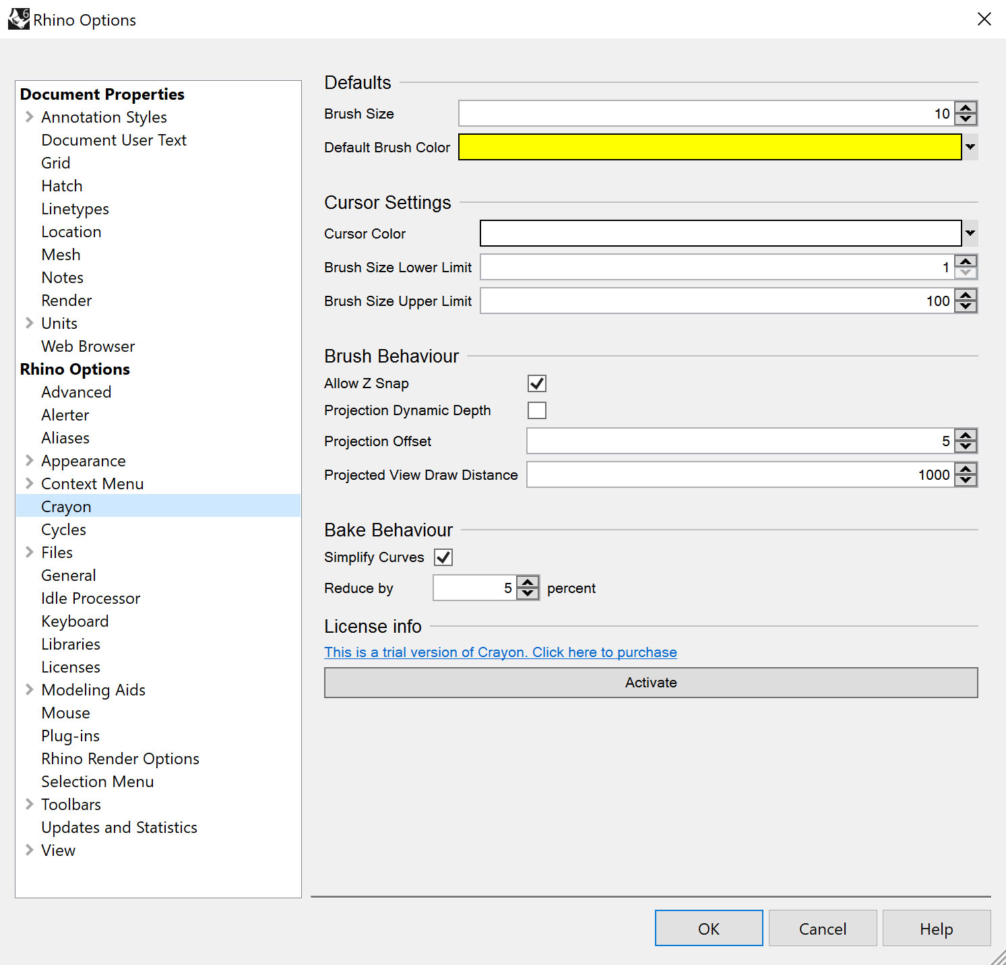Screen dimensions: 1006x965
Task: Decrease Projection Offset with down arrow
Action: pyautogui.click(x=966, y=447)
